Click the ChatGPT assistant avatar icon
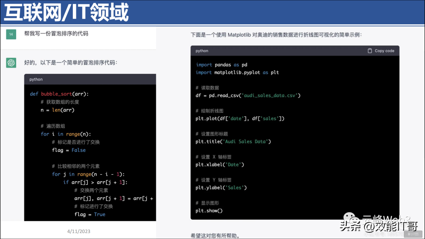This screenshot has height=239, width=425. (x=11, y=63)
